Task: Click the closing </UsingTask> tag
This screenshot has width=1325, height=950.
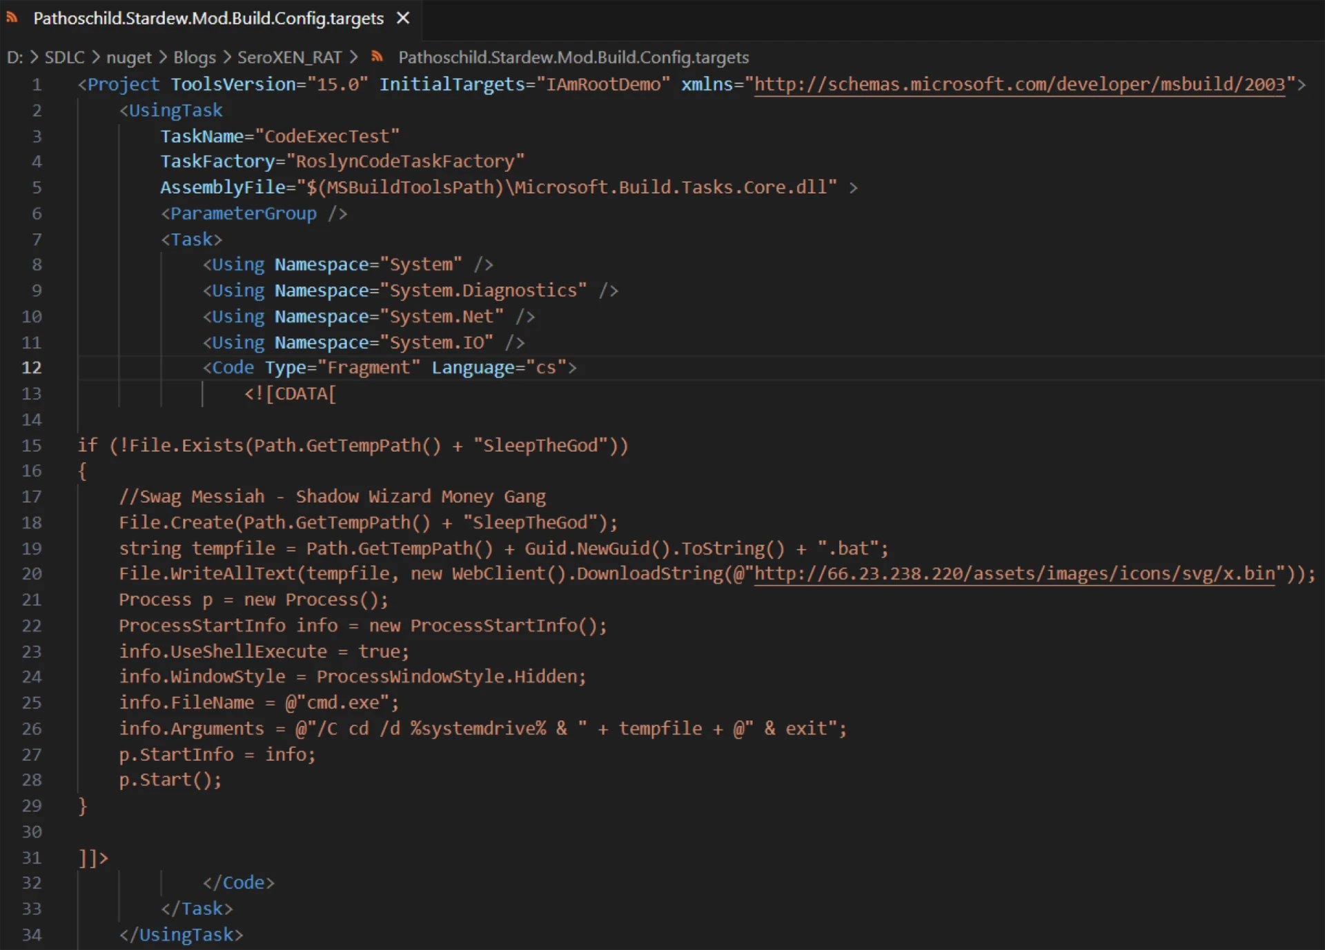Action: coord(181,935)
